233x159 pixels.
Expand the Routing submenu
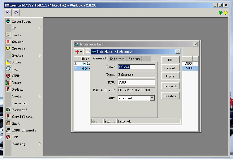coord(40,144)
